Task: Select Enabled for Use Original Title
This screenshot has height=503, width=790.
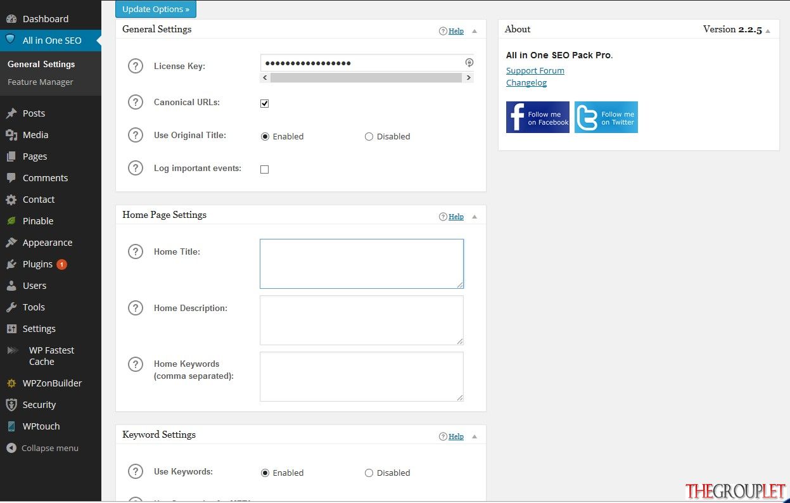Action: [x=265, y=136]
